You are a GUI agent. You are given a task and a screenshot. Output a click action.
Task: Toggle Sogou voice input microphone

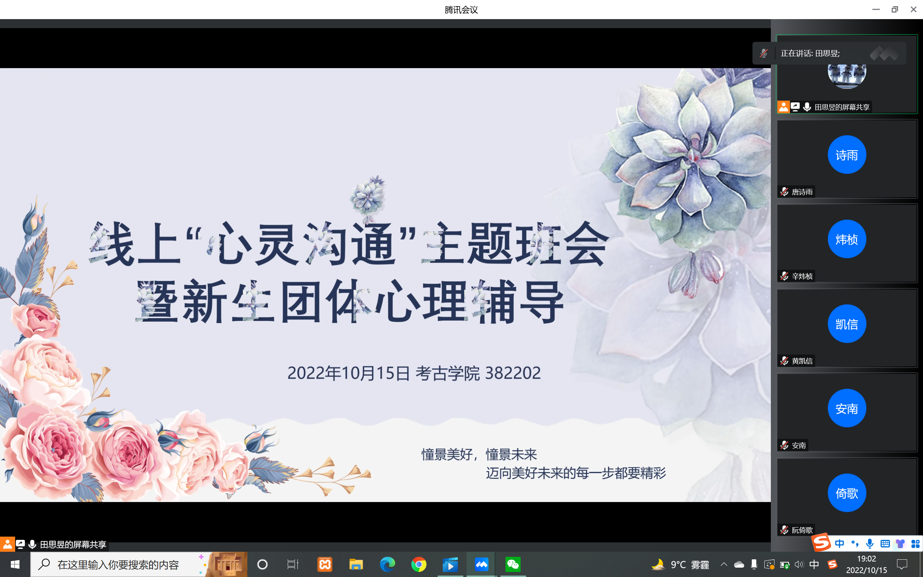click(870, 544)
